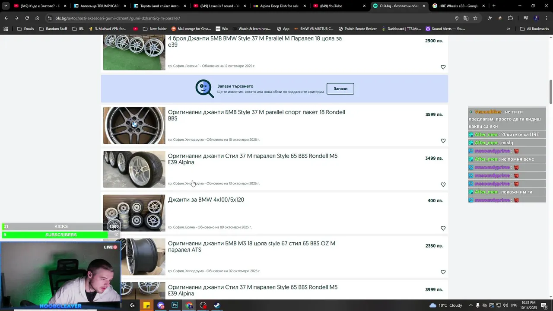Click the volume icon in system tray
The width and height of the screenshot is (553, 311).
[505, 305]
